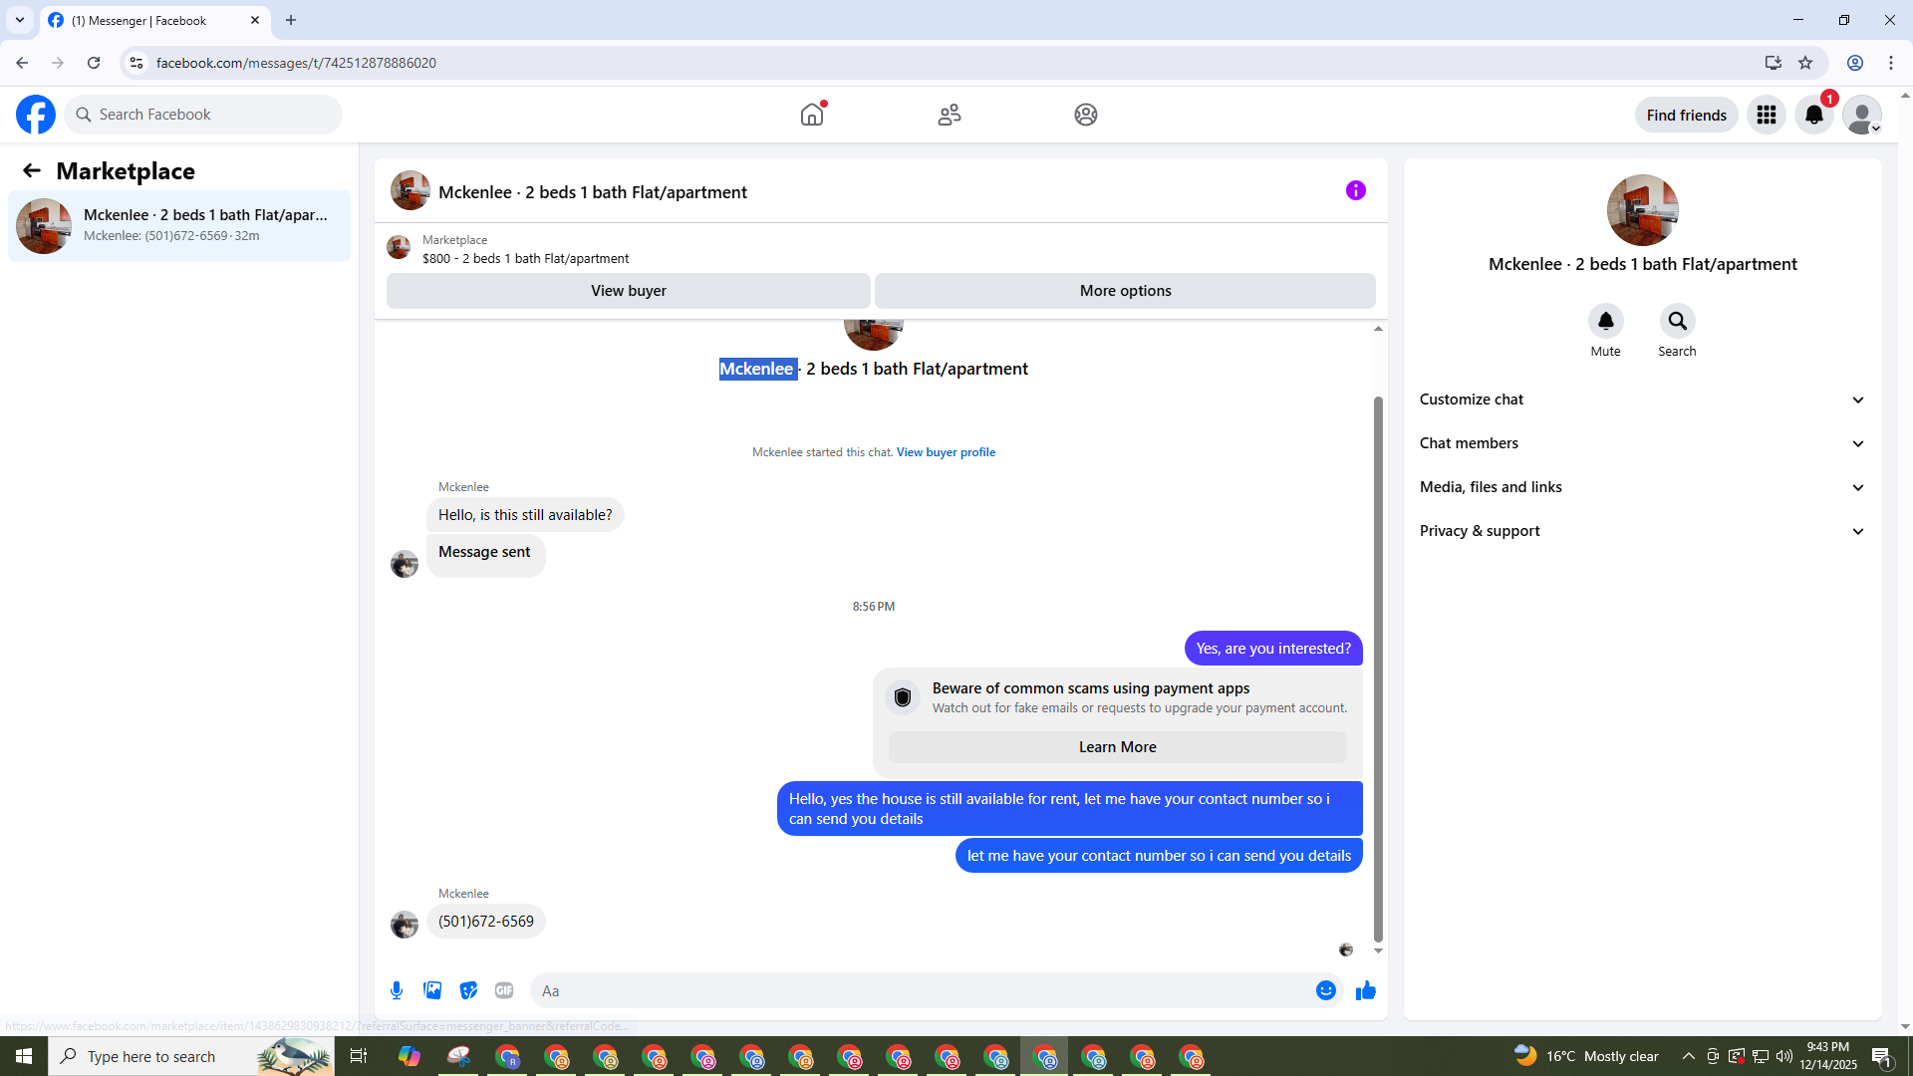This screenshot has height=1076, width=1913.
Task: Open View buyer profile link
Action: [946, 452]
